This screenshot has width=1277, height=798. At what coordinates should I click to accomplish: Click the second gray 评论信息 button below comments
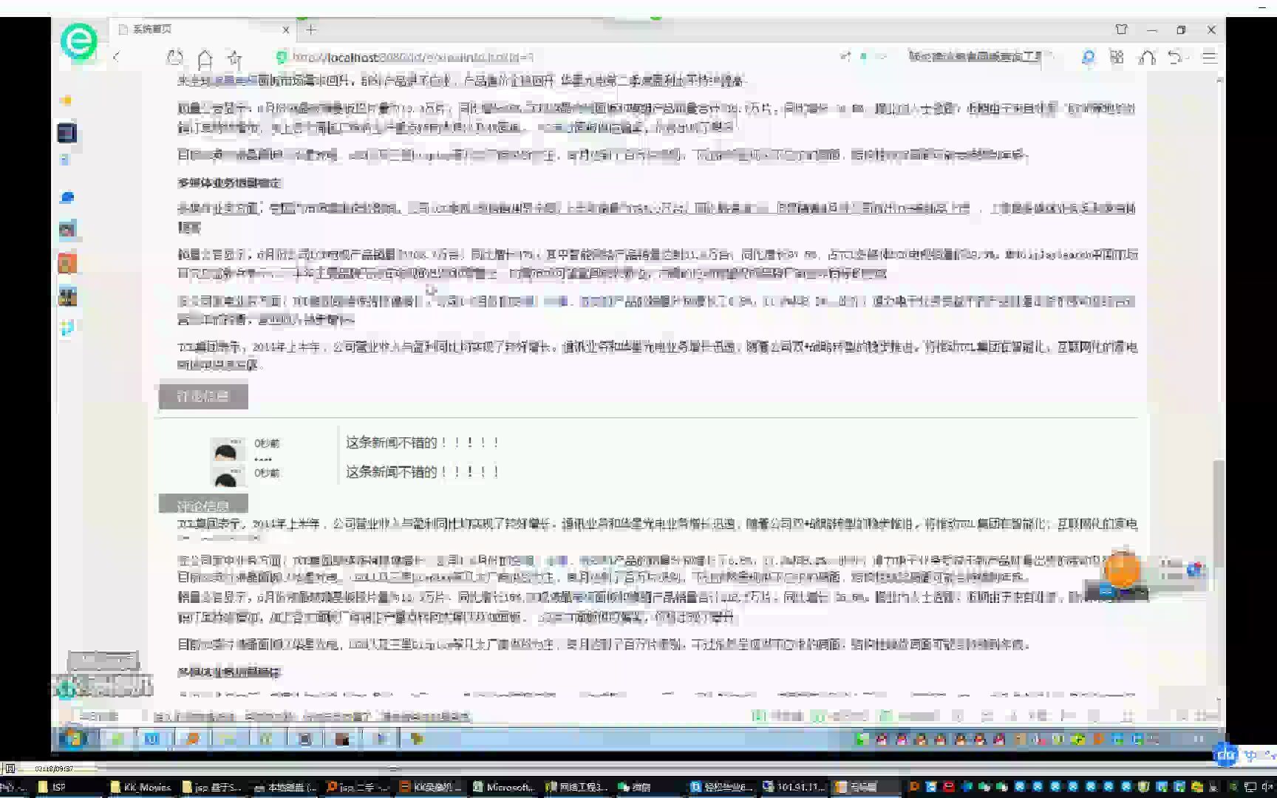(x=203, y=505)
